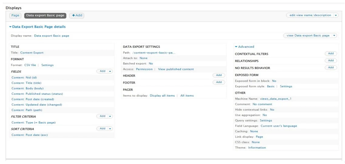Add a new field in FIELDS
345x164 pixels.
point(103,71)
